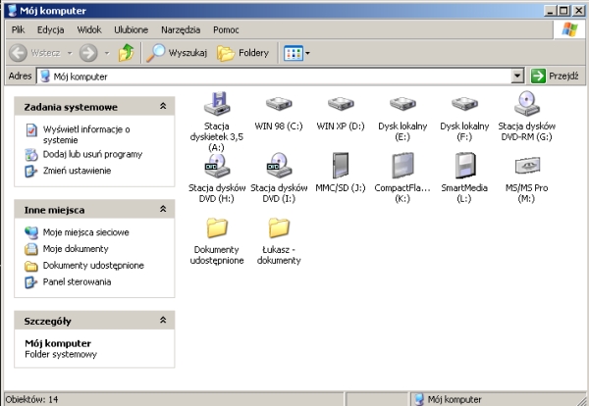The width and height of the screenshot is (589, 406).
Task: Collapse the Zadania systemowe panel
Action: point(163,107)
